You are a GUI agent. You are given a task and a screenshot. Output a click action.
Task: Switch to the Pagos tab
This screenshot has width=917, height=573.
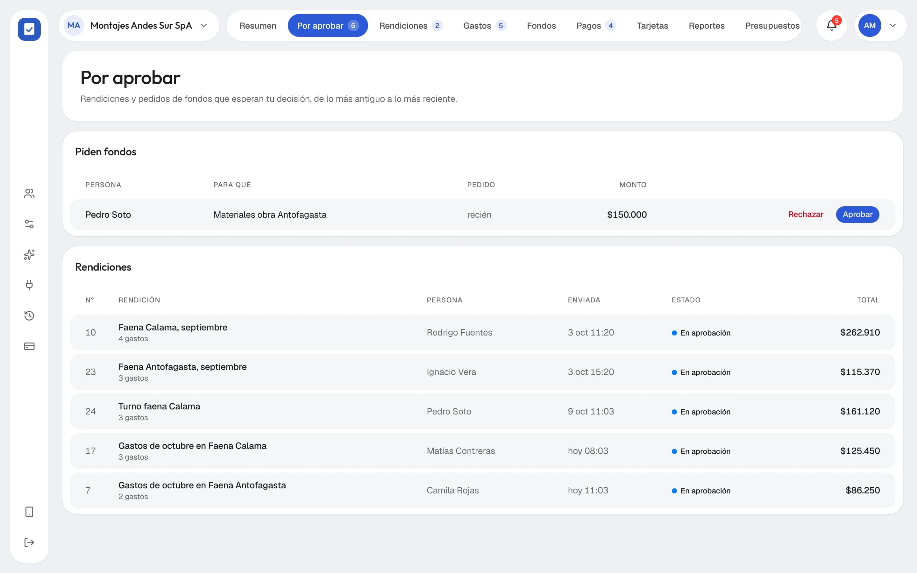(596, 26)
